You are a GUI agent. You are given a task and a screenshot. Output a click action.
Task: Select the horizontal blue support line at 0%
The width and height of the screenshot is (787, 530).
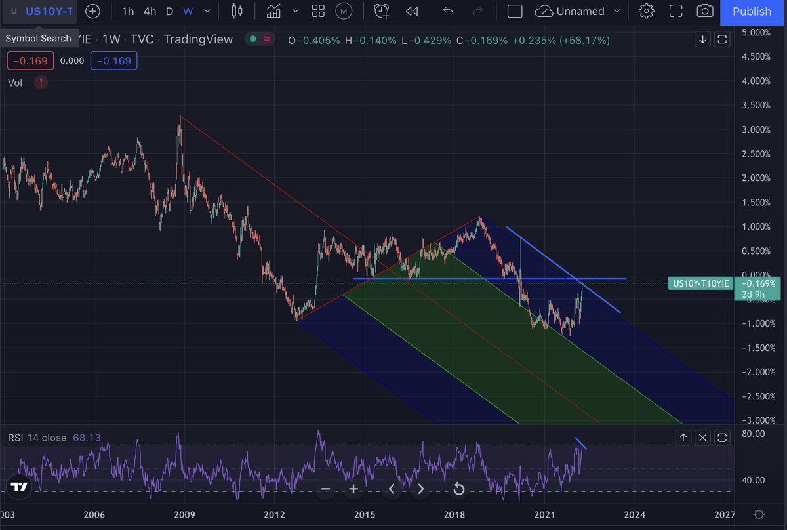(489, 279)
